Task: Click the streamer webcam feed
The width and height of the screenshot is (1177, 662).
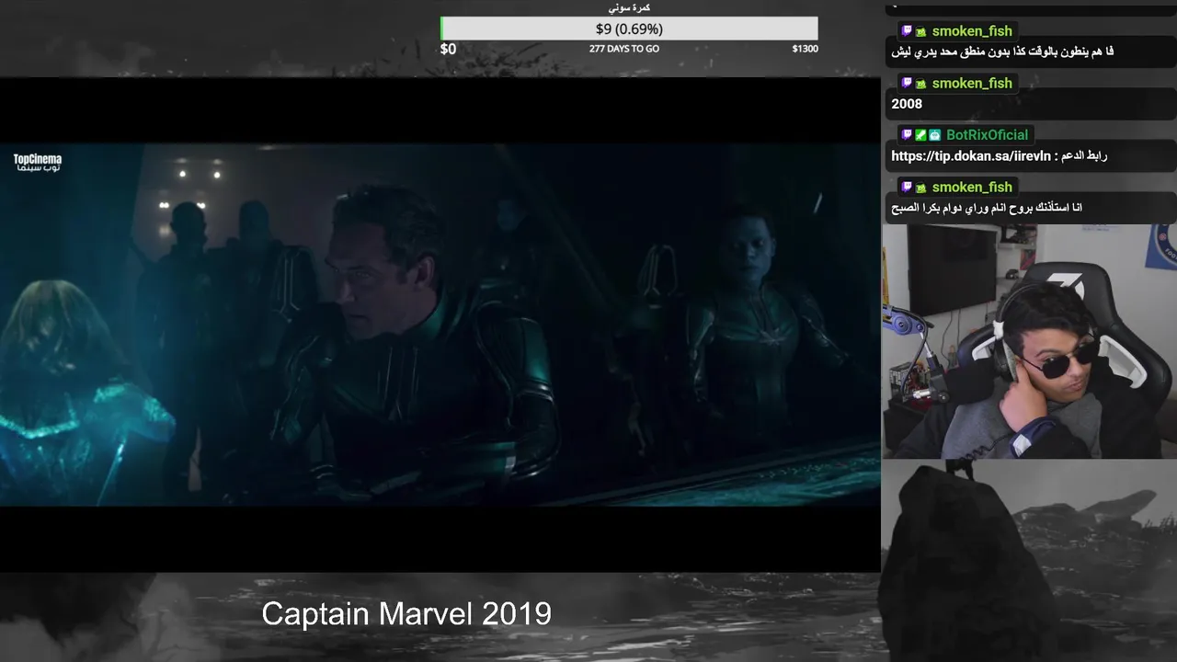Action: [x=1029, y=341]
